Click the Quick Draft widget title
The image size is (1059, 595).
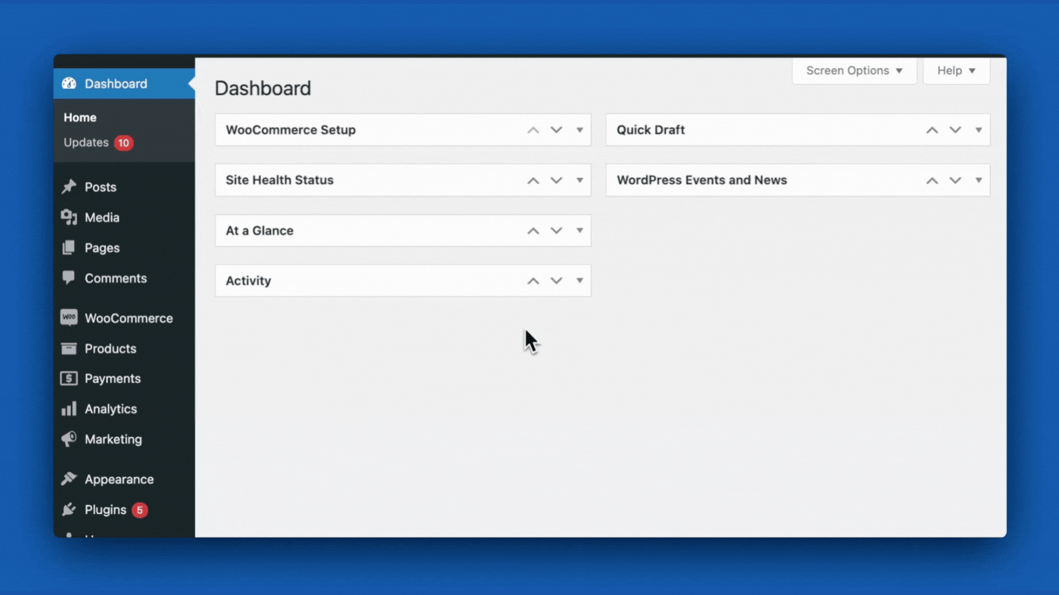point(651,130)
